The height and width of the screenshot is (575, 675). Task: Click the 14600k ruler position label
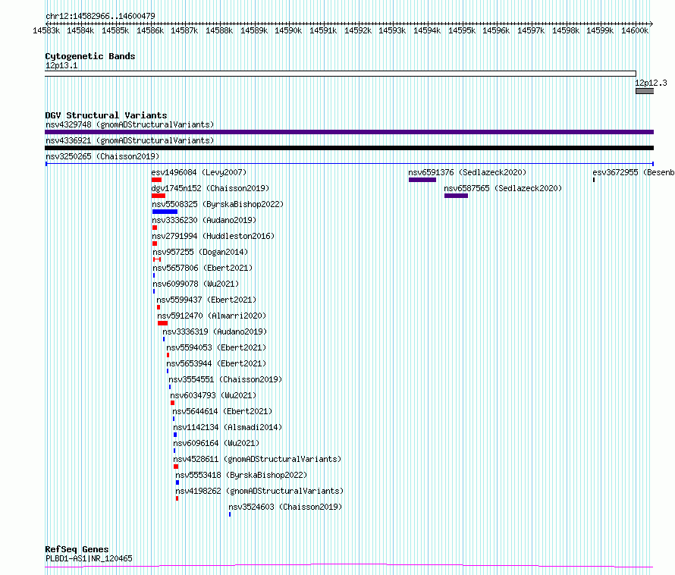click(635, 30)
